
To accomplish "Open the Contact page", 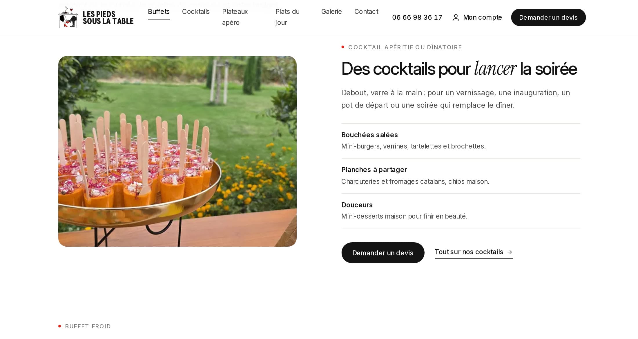I will [366, 12].
